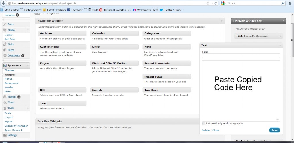Expand the I Love My Sponsors text widget
This screenshot has width=294, height=143.
pos(280,36)
